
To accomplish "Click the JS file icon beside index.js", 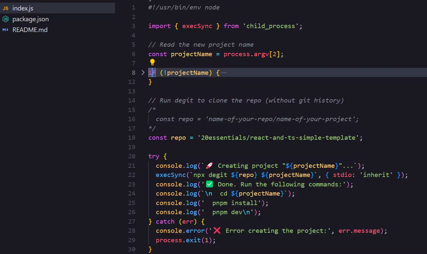I will click(5, 8).
